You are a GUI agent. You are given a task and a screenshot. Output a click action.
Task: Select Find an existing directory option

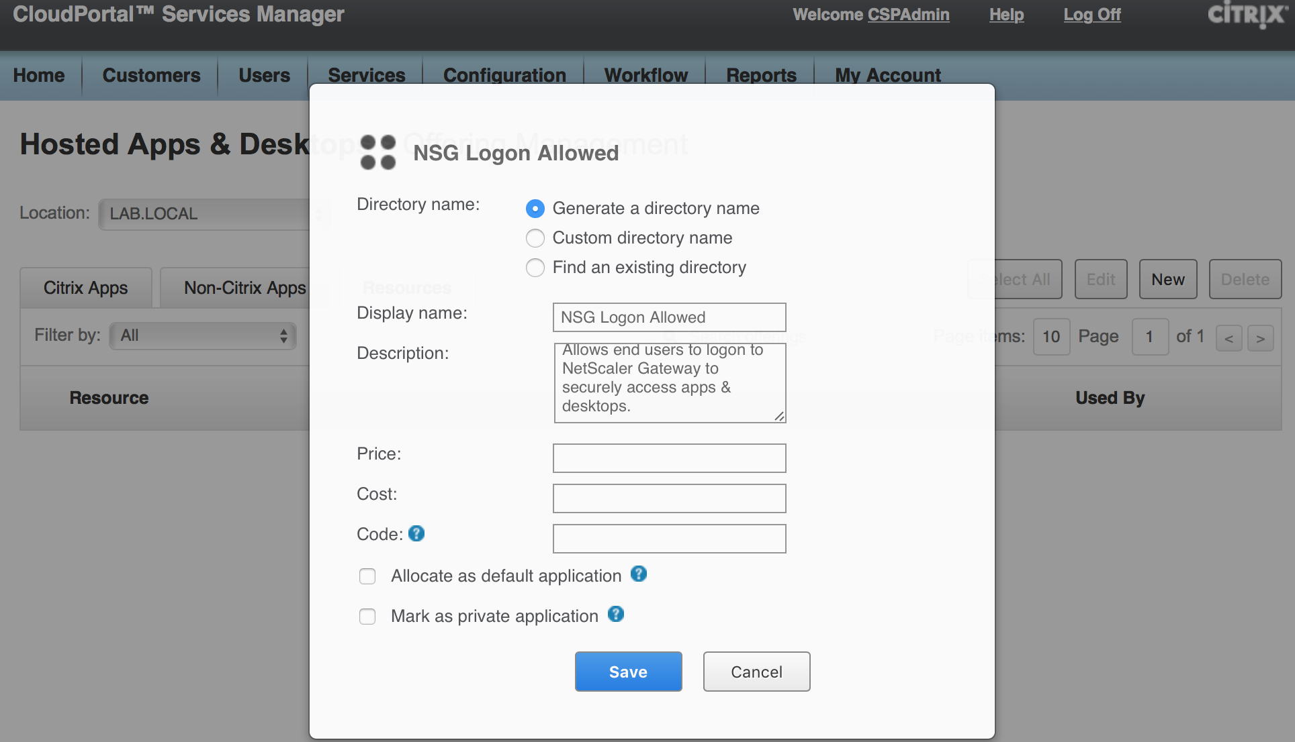pyautogui.click(x=535, y=268)
